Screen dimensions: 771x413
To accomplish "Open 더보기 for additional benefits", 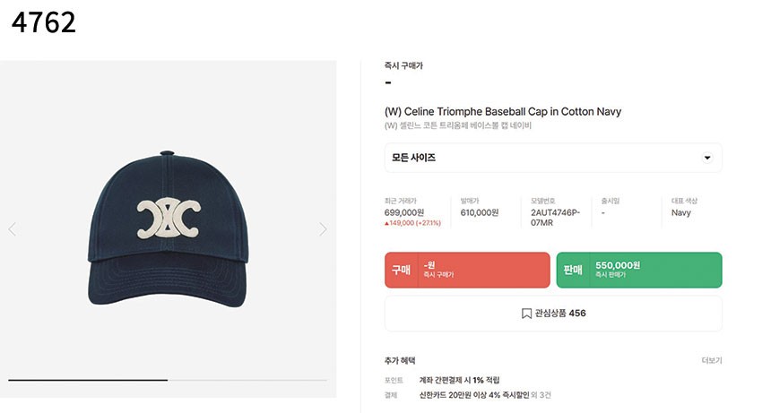I will (x=711, y=360).
